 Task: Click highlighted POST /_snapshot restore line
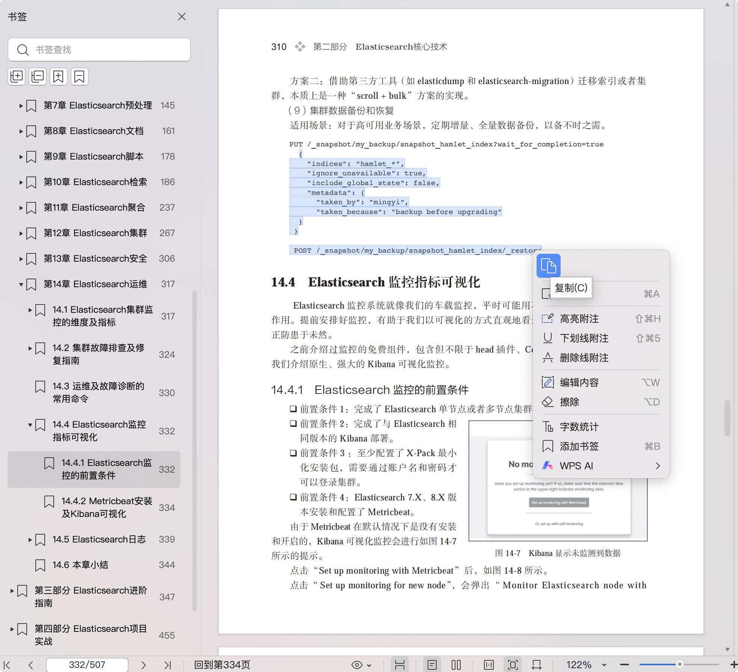click(x=416, y=250)
